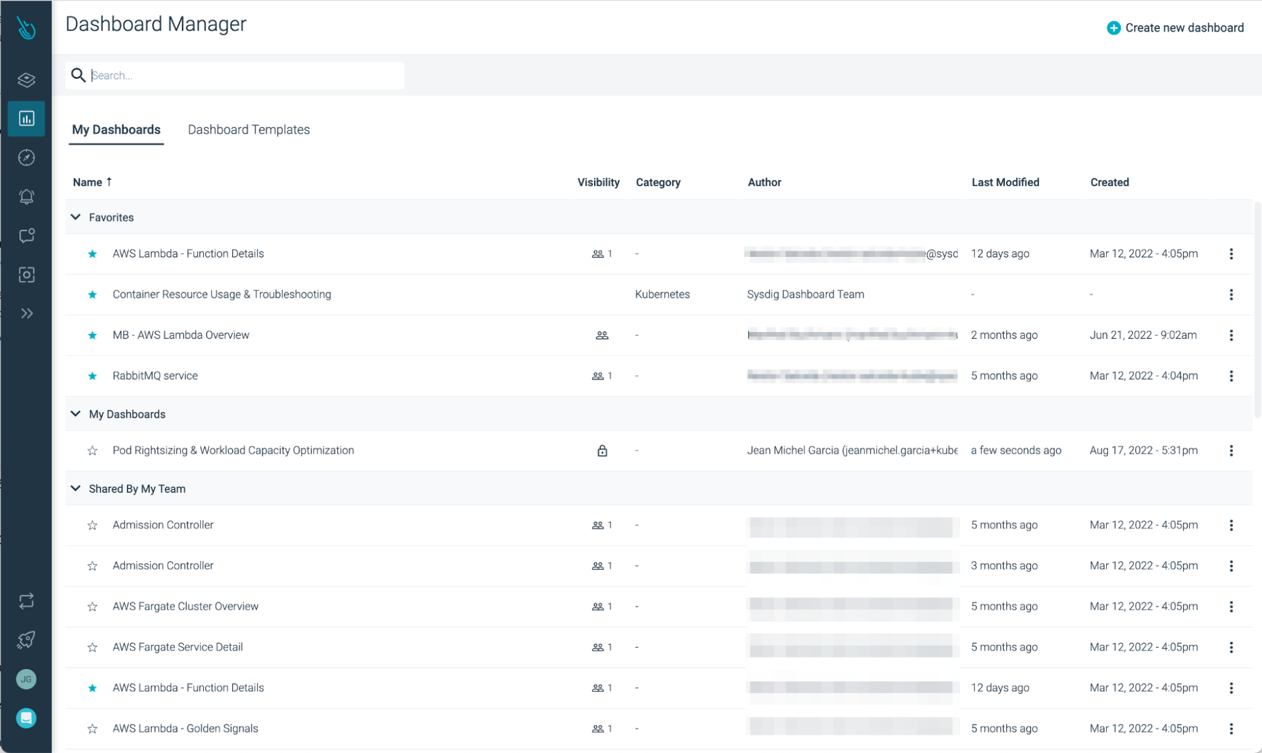This screenshot has width=1262, height=753.
Task: Favorite the Pod Rightsizing dashboard star
Action: [x=93, y=451]
